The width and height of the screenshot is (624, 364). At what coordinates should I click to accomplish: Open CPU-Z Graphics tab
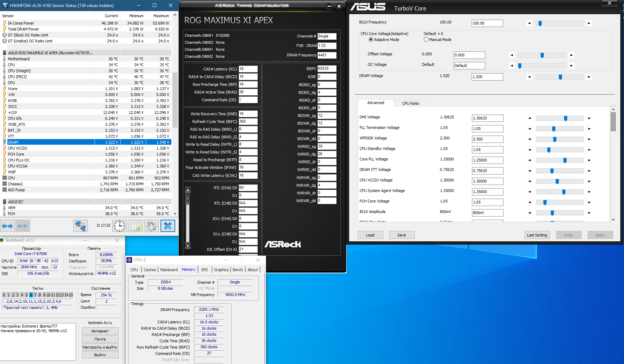[221, 270]
